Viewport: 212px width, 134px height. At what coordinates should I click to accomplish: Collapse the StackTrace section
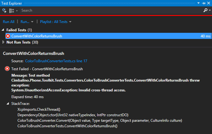coord(8,104)
